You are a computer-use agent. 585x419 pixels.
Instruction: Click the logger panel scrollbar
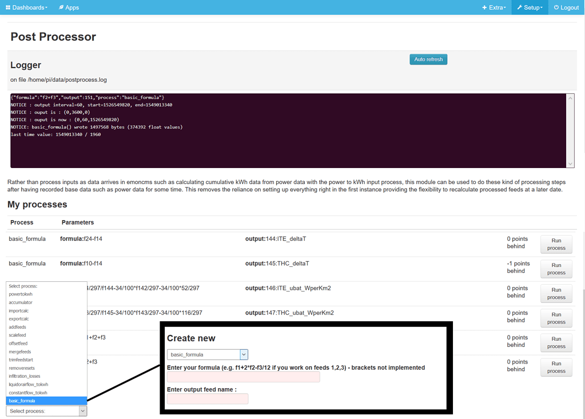coord(571,130)
